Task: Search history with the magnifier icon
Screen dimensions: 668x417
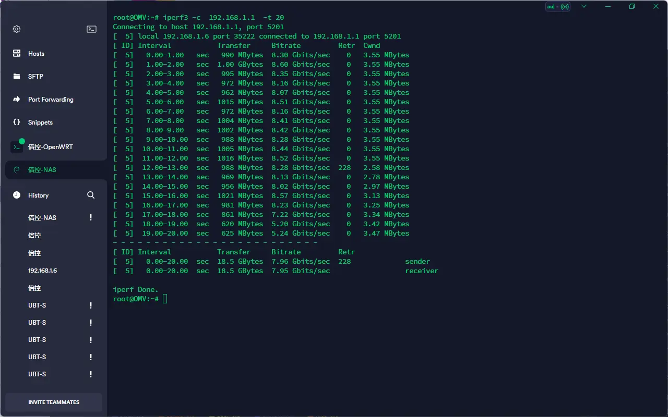Action: pyautogui.click(x=91, y=195)
